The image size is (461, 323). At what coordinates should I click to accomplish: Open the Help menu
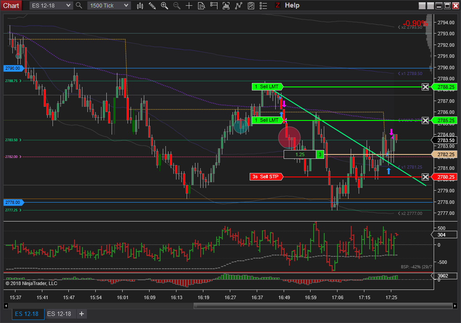pyautogui.click(x=292, y=5)
